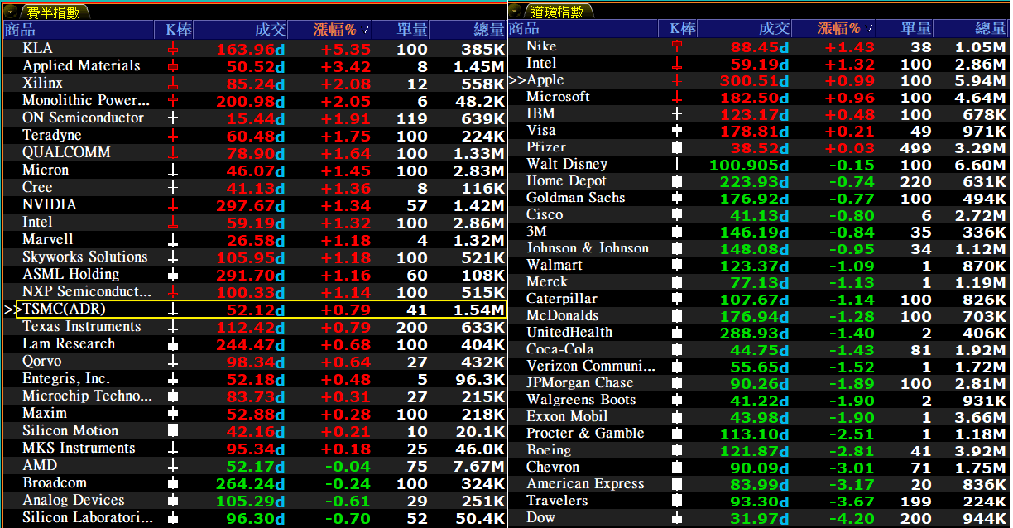Click the candlestick icon for Visa
This screenshot has height=528, width=1013.
[x=677, y=132]
